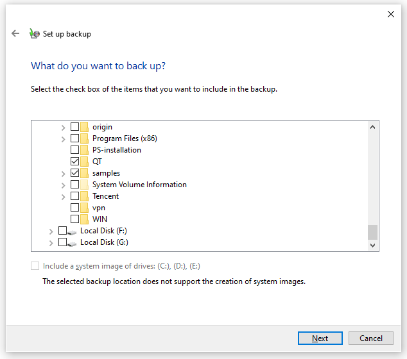Select the 'Tencent' folder label

pos(106,196)
